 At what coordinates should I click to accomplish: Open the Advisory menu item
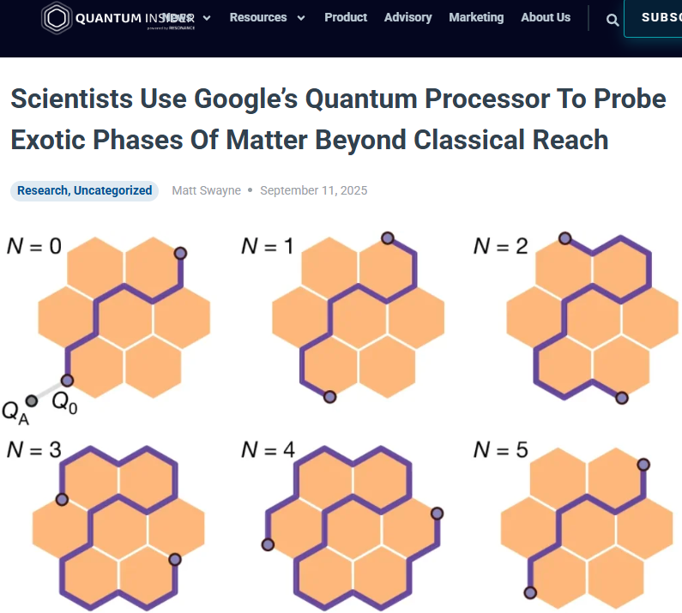click(407, 17)
